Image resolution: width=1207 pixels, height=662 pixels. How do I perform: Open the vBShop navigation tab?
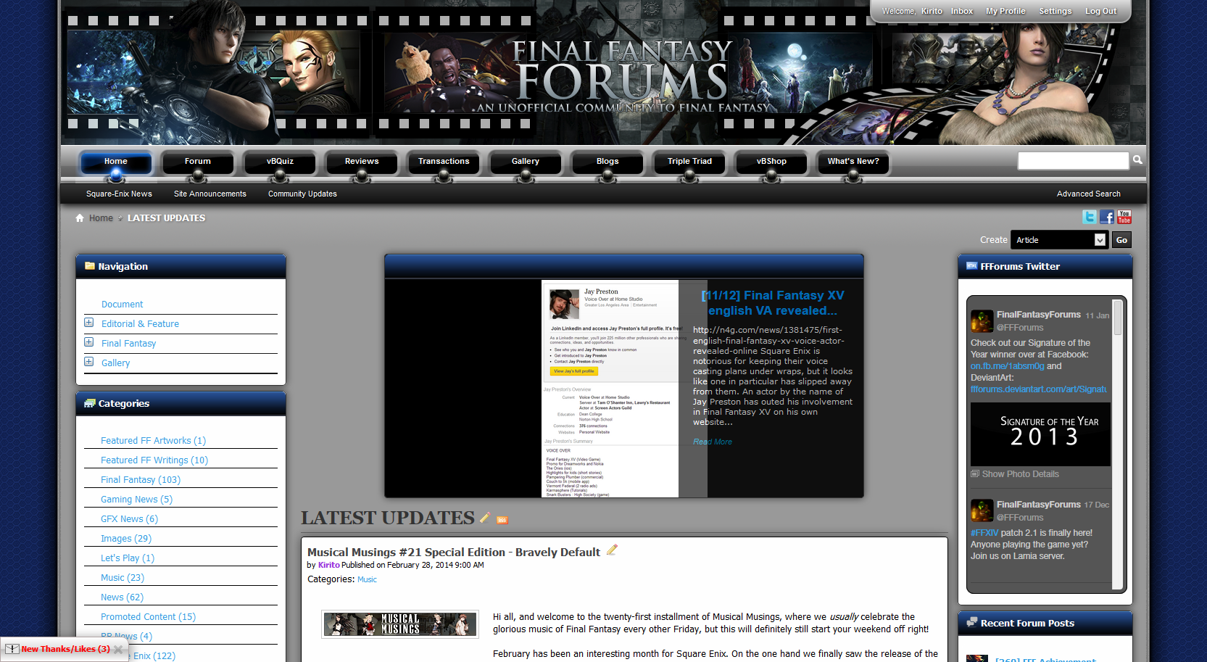771,162
